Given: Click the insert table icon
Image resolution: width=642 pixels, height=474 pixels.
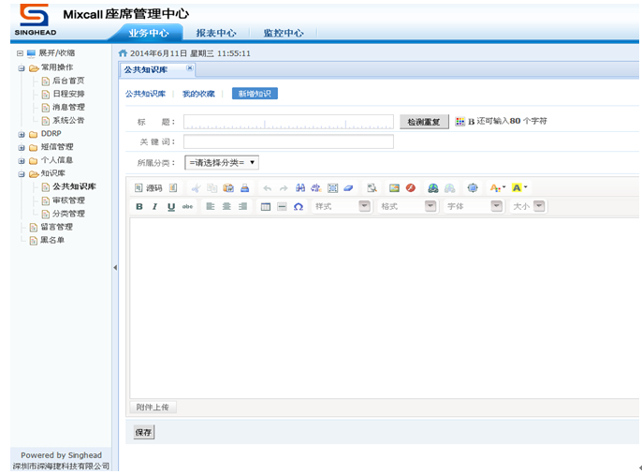Looking at the screenshot, I should coord(266,206).
